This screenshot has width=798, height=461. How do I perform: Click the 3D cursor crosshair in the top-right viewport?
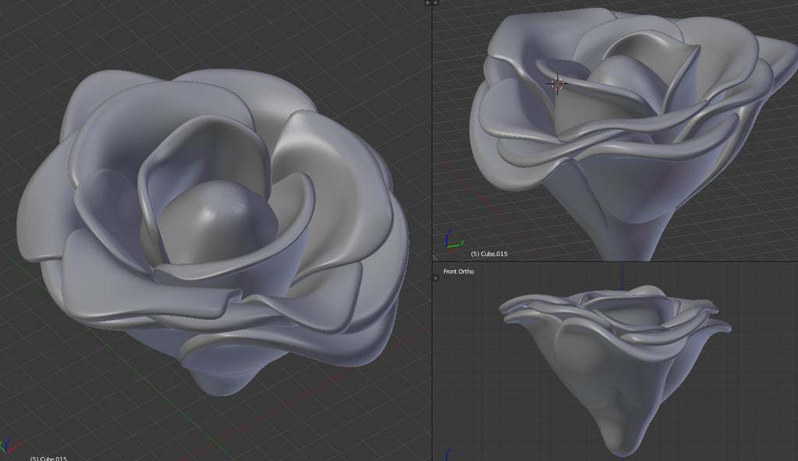pos(557,83)
